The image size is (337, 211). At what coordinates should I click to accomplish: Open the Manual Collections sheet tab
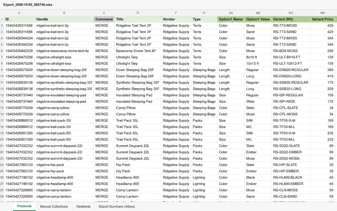point(54,206)
